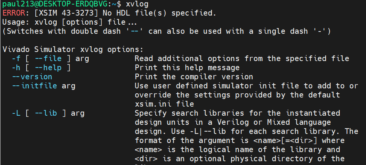This screenshot has width=366, height=165.
Task: Click the "Print this help message" description
Action: click(187, 68)
